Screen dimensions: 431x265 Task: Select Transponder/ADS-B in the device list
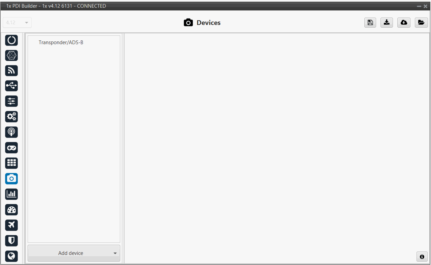tap(61, 42)
